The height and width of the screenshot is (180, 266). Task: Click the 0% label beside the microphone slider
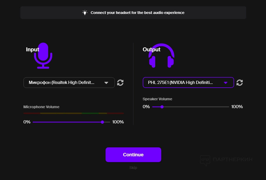27,122
